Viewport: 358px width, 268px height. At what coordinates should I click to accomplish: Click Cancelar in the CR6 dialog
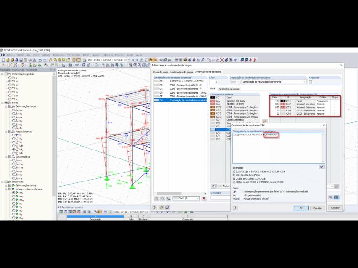click(317, 208)
